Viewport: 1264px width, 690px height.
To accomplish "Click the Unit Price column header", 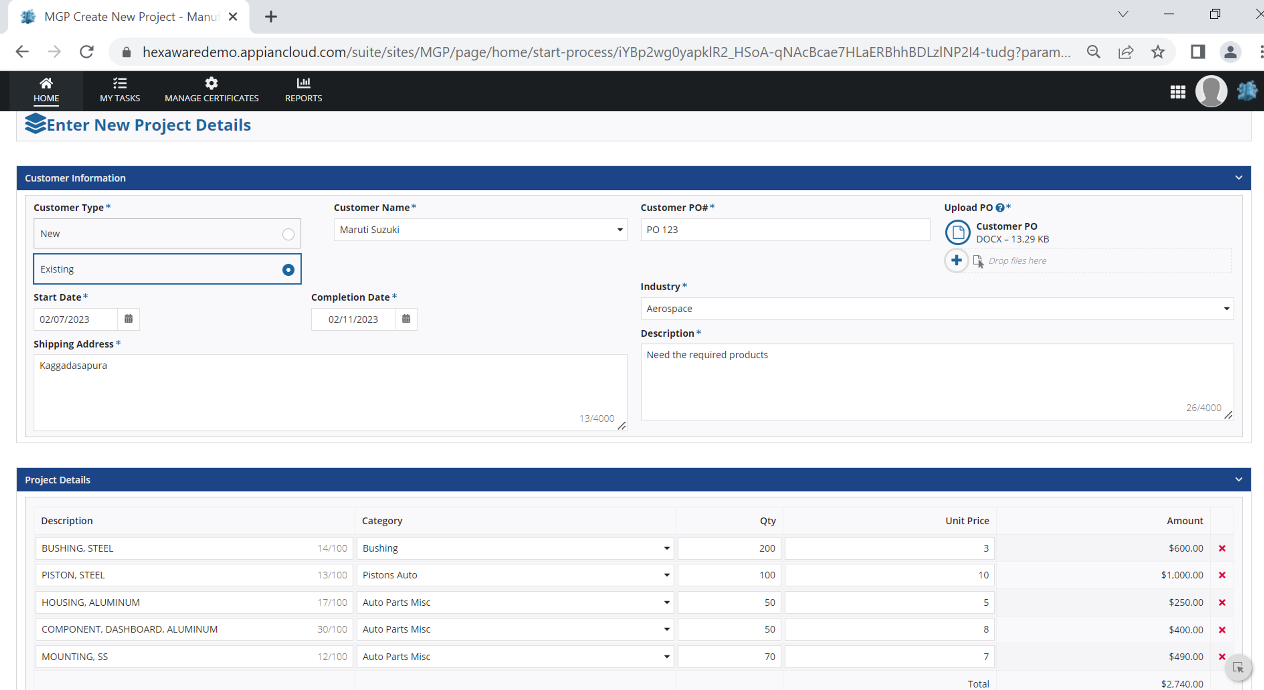I will (967, 521).
